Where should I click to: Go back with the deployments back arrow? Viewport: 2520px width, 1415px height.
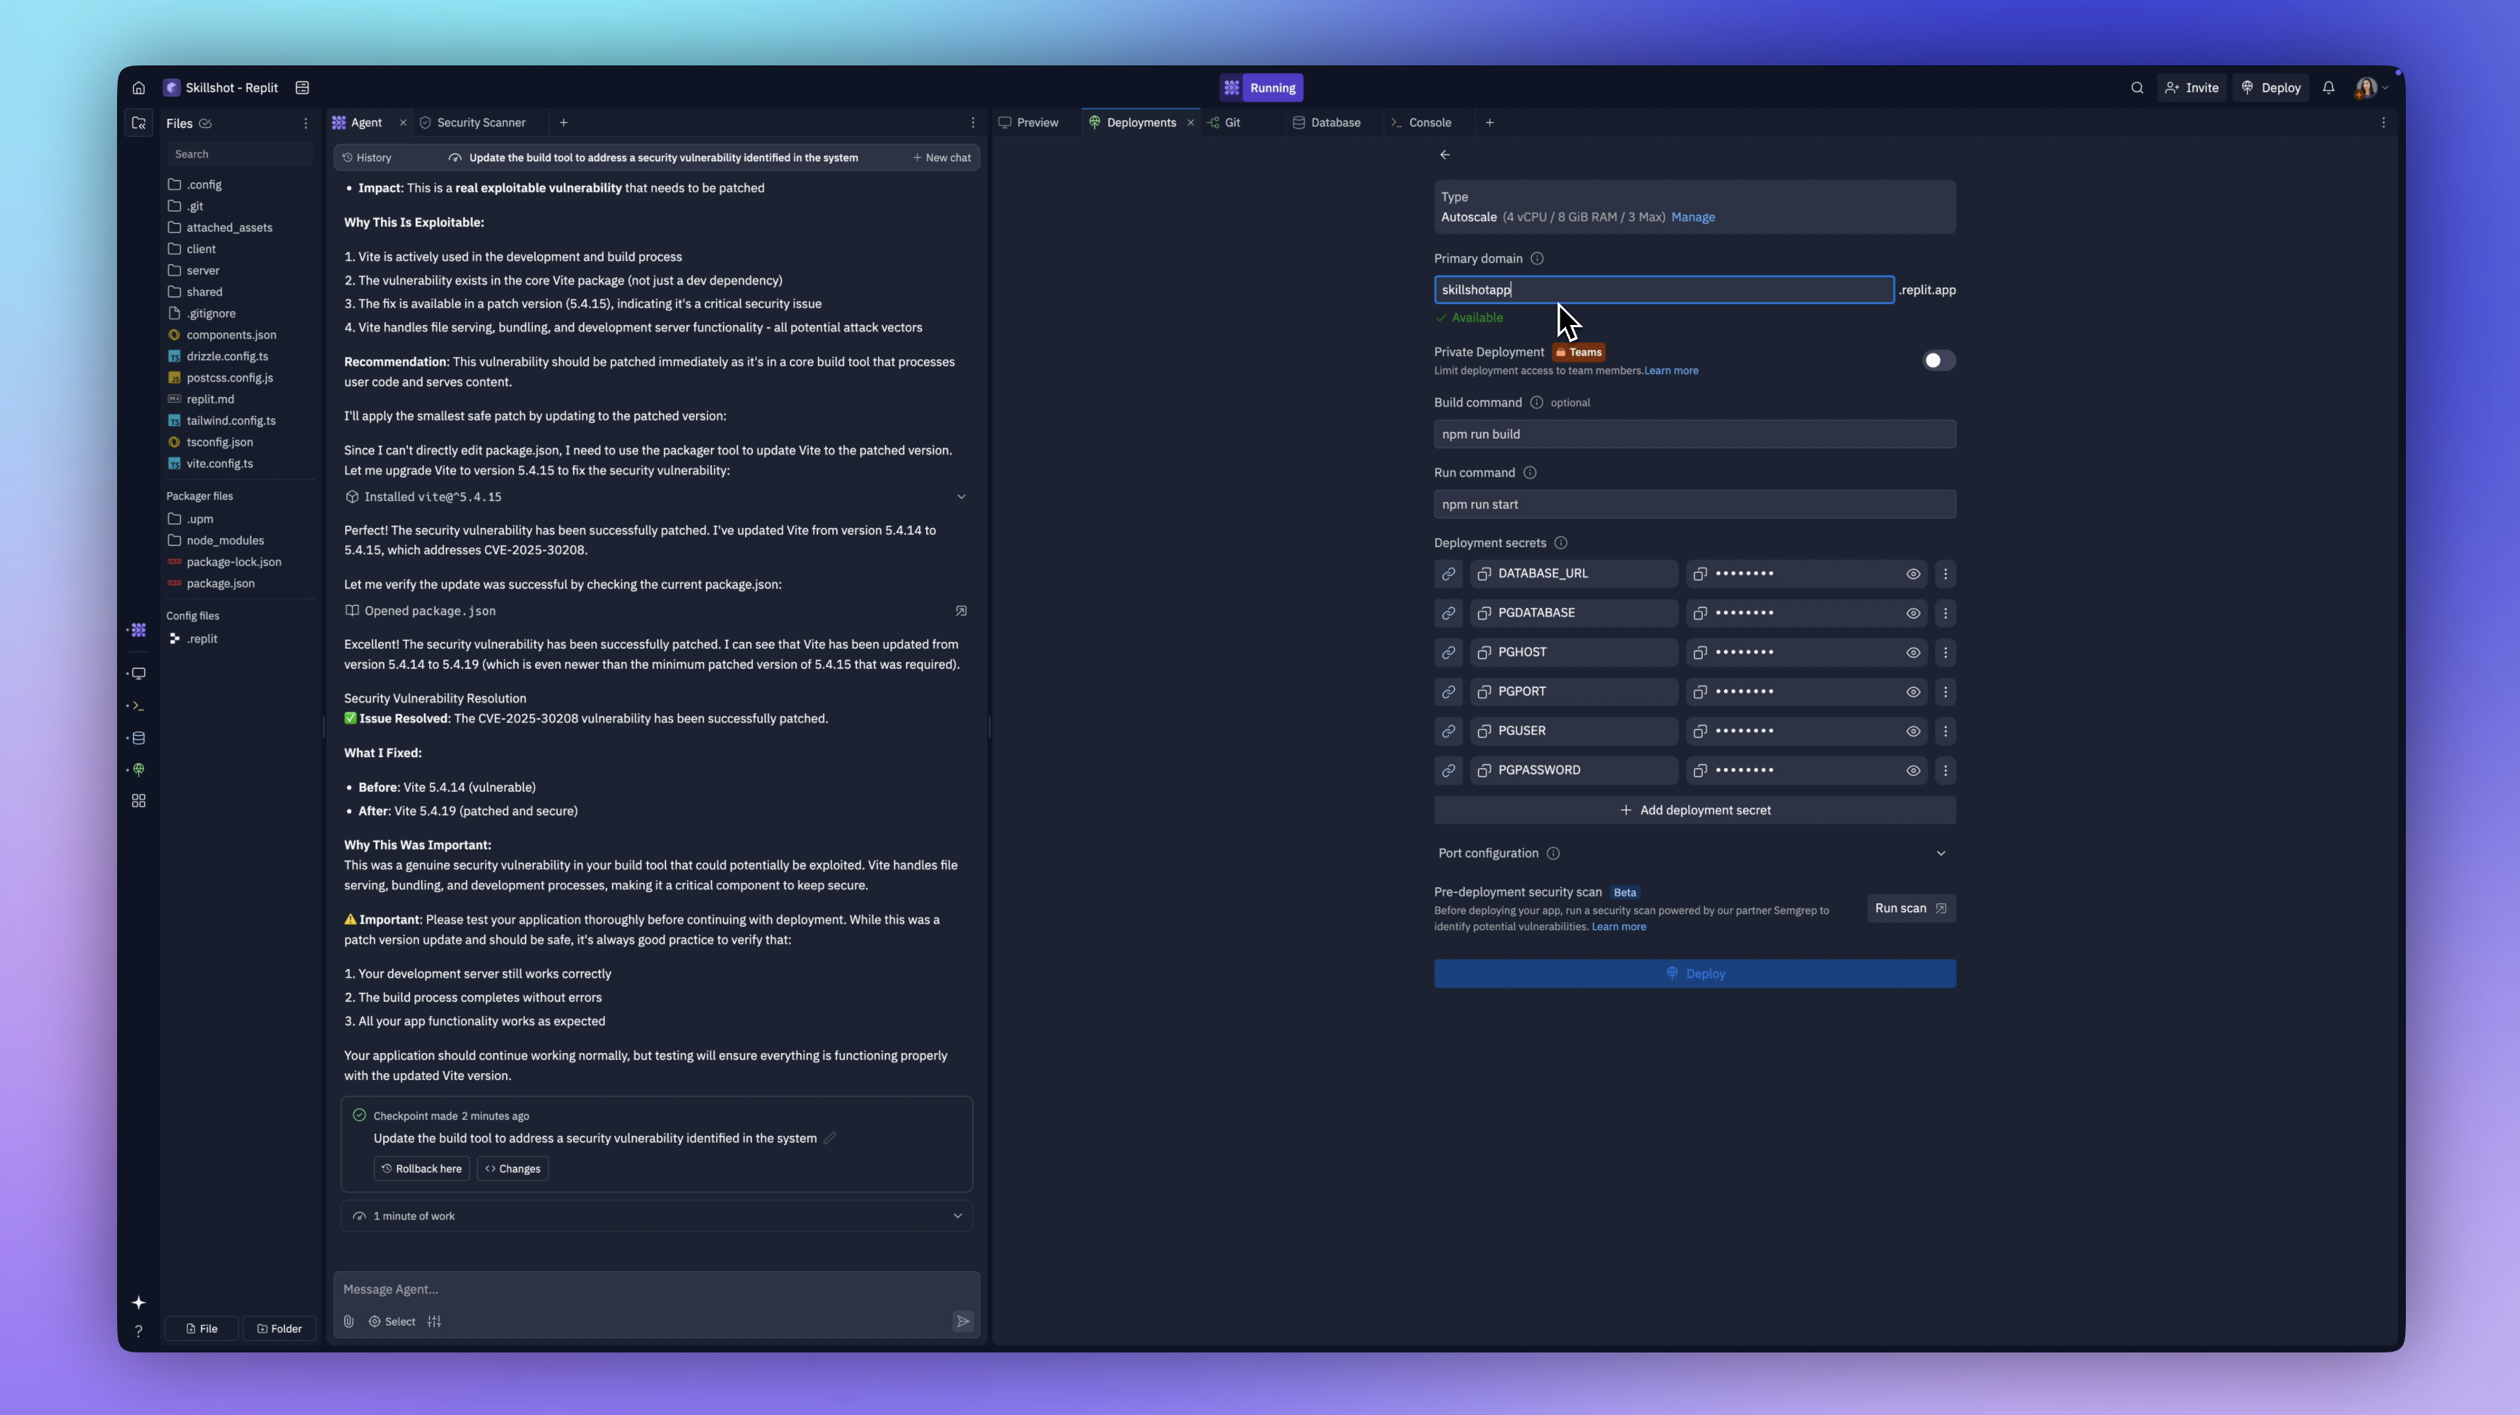[1445, 155]
